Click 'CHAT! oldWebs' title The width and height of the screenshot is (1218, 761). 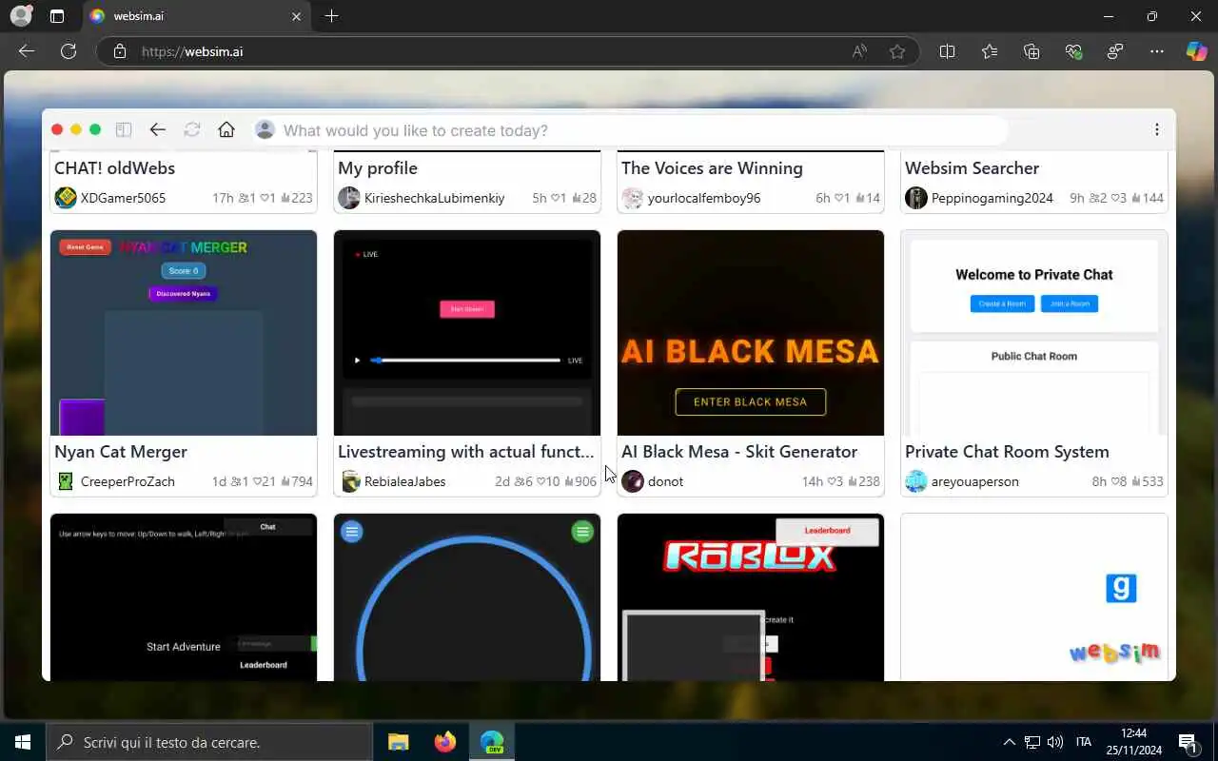114,168
